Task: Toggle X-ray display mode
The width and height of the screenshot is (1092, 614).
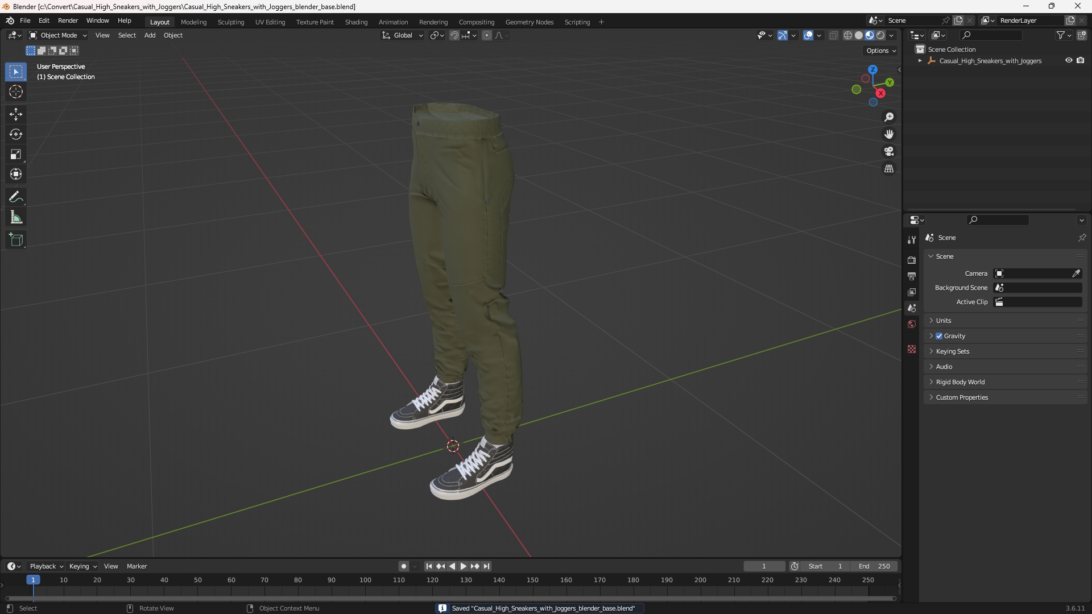Action: point(834,35)
